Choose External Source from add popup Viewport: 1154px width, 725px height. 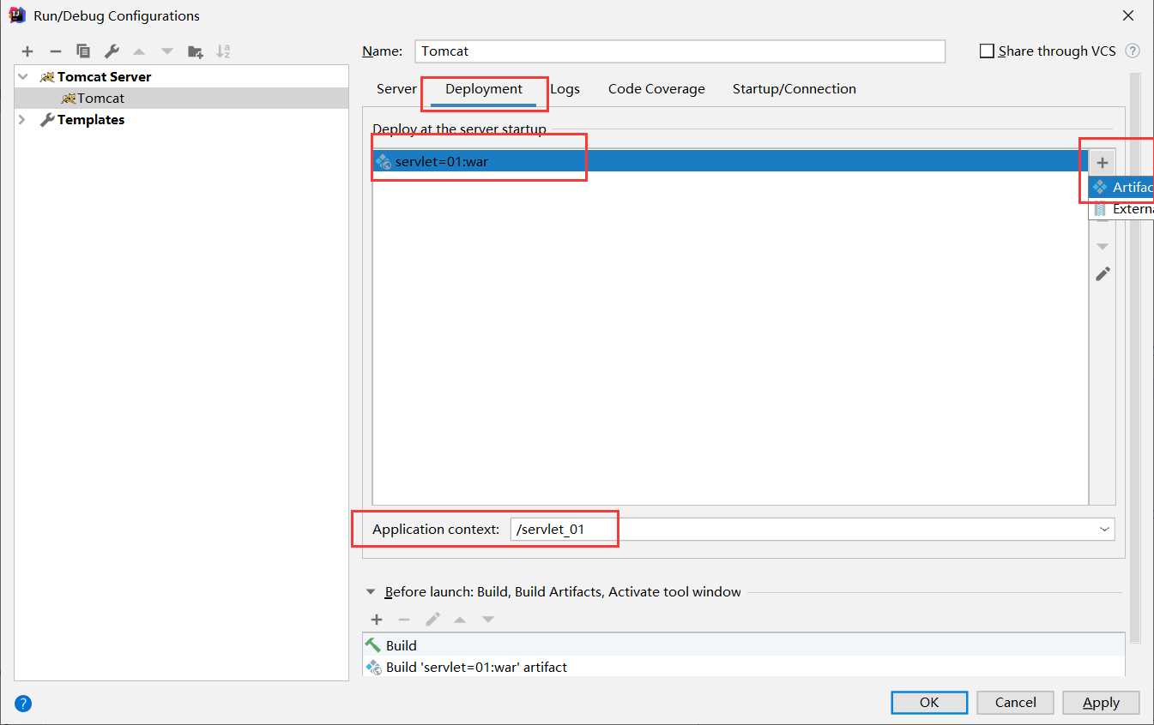point(1121,209)
